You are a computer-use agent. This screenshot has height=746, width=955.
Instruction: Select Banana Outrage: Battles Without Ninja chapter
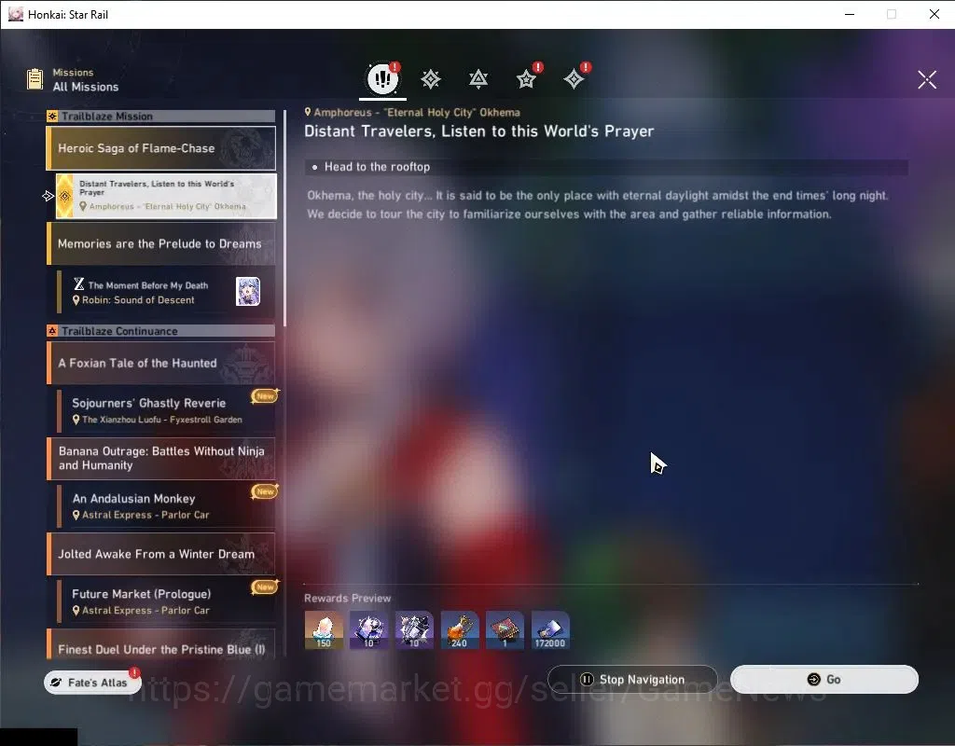160,458
